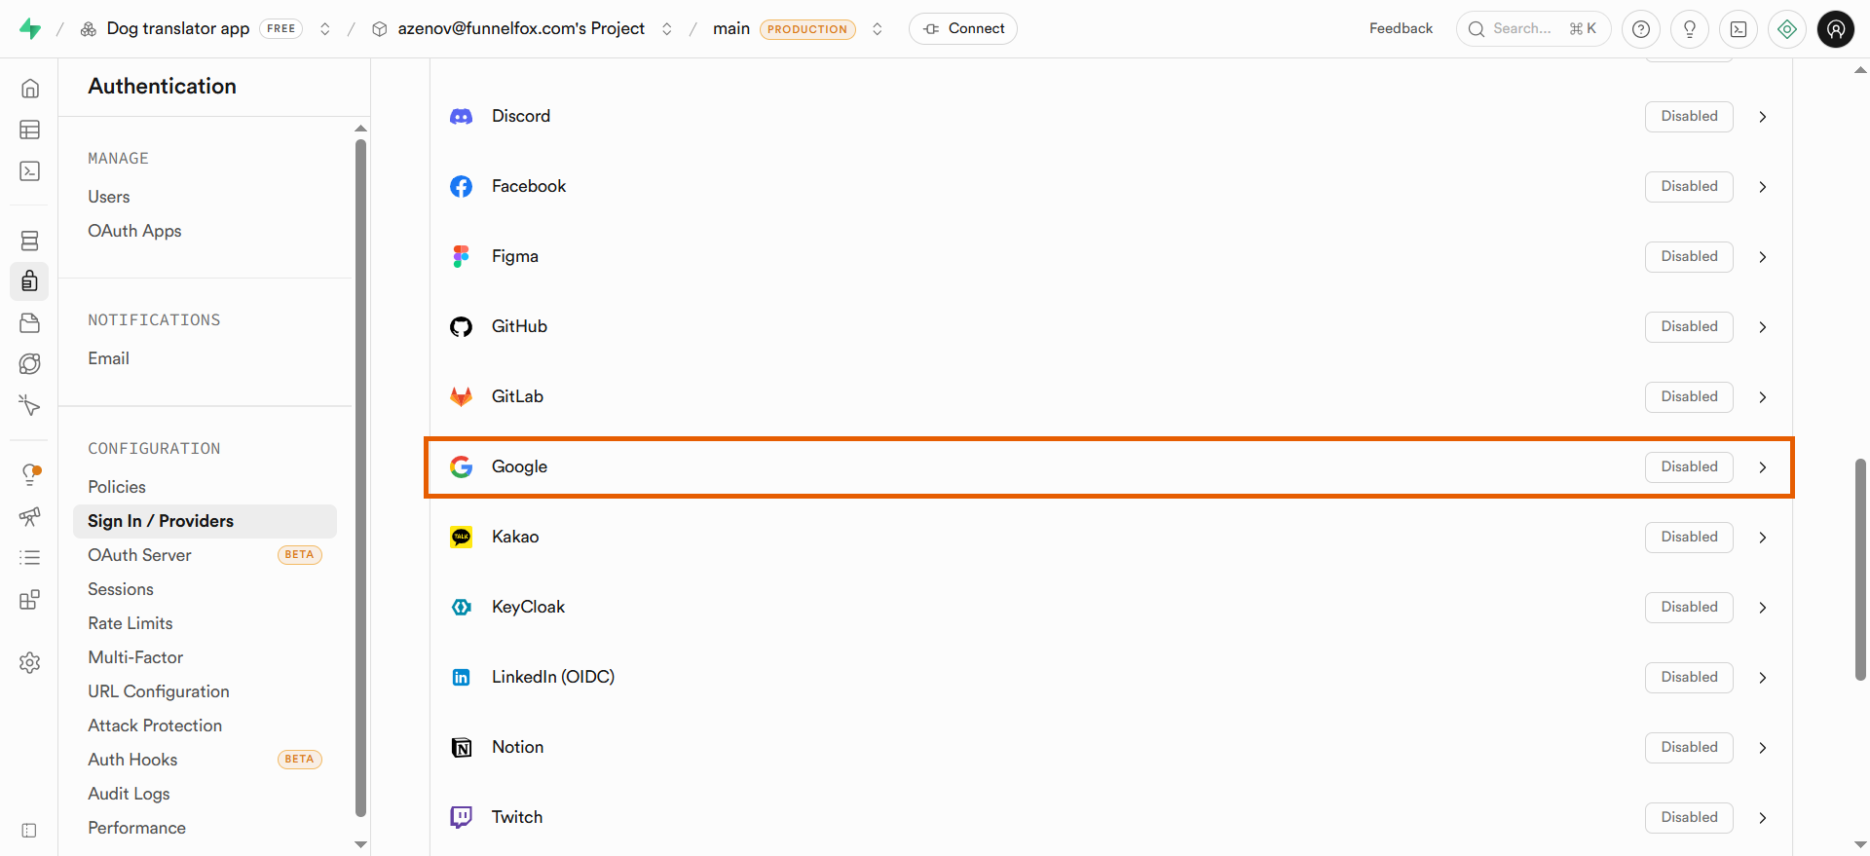The height and width of the screenshot is (856, 1870).
Task: Open the Auth Hooks link
Action: click(x=132, y=760)
